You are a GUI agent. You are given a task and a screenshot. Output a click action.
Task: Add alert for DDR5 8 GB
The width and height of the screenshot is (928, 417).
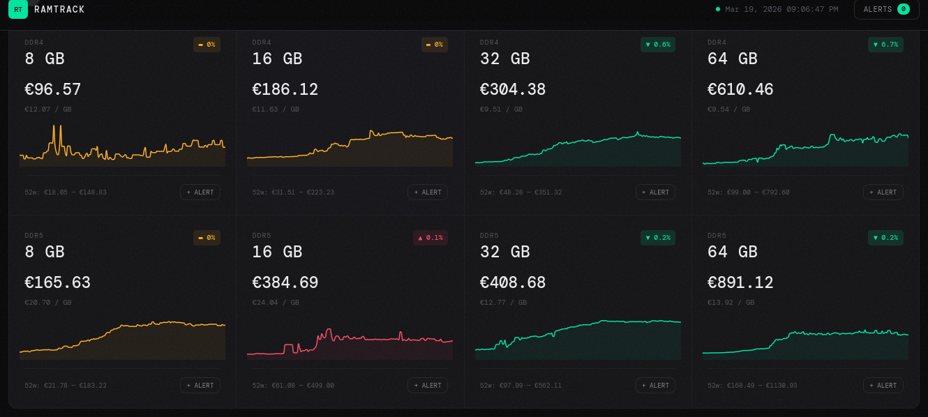[x=200, y=386]
